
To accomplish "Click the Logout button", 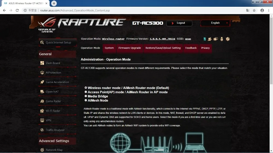I will (x=179, y=23).
